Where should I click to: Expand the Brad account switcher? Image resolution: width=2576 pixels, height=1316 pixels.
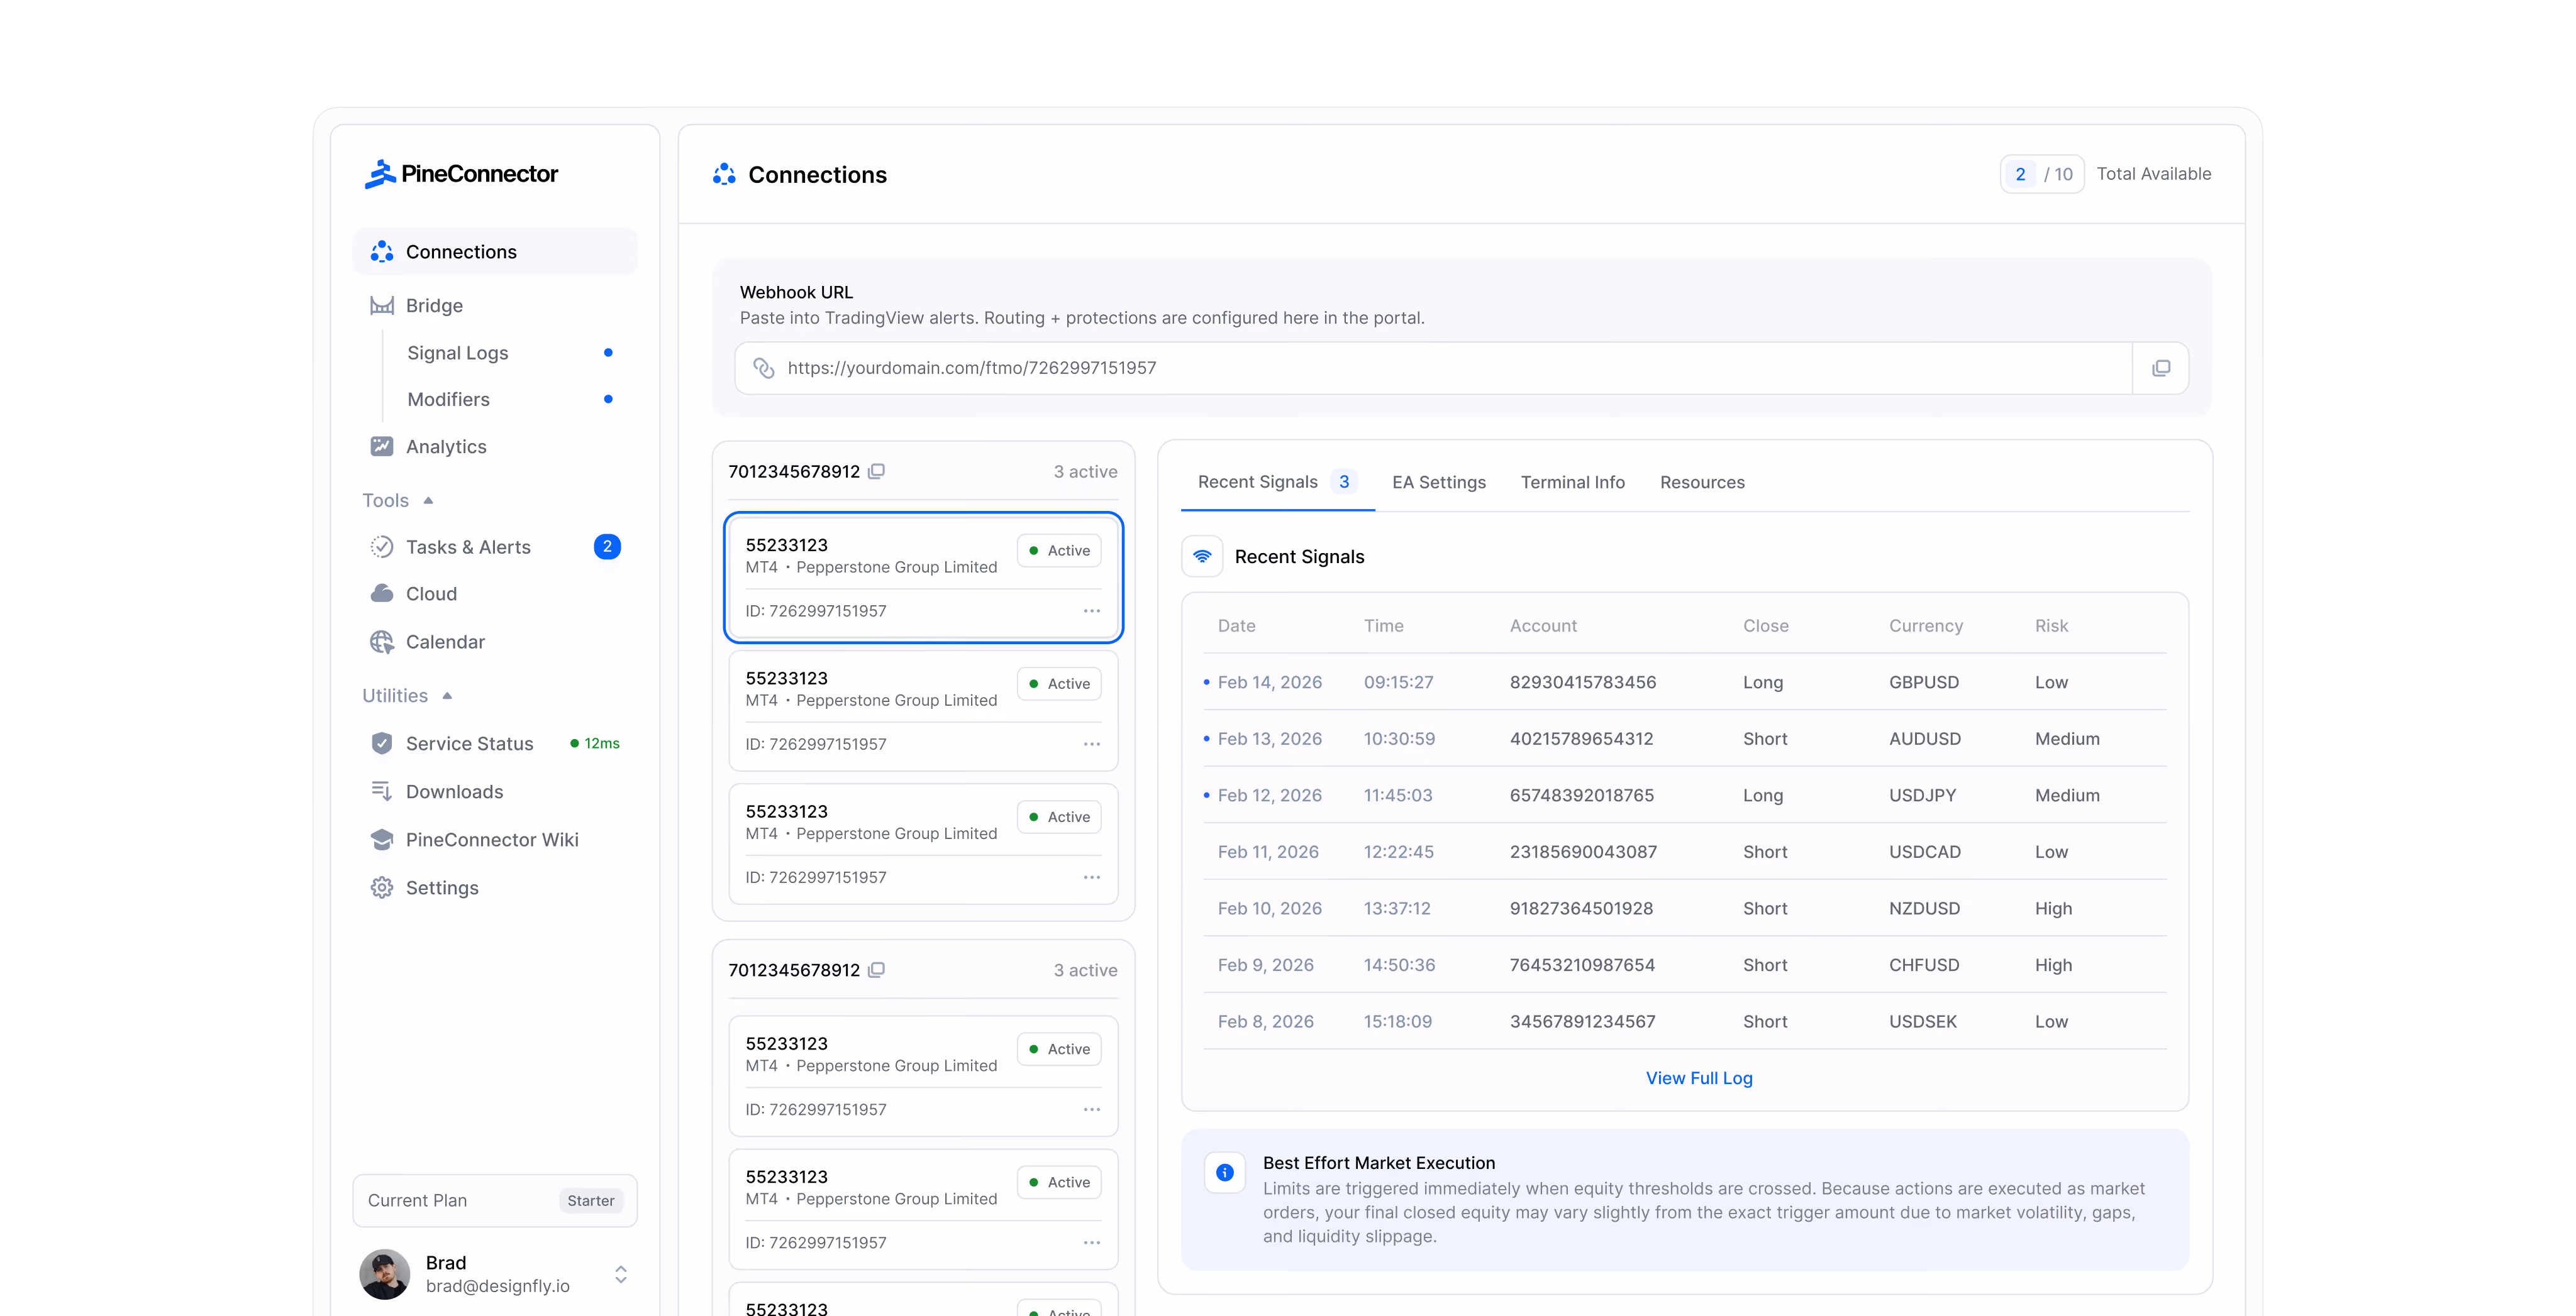pos(620,1274)
